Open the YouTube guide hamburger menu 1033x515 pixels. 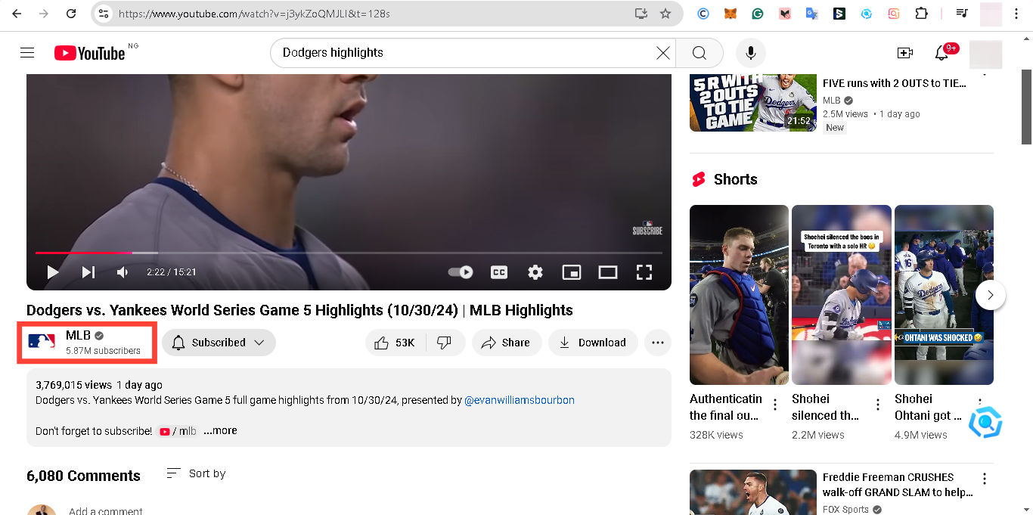coord(27,52)
